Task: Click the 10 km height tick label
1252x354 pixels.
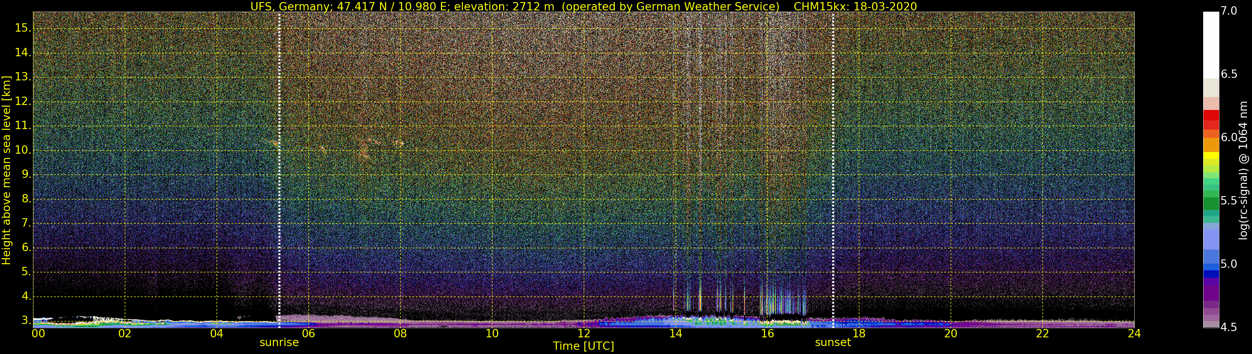Action: 23,150
